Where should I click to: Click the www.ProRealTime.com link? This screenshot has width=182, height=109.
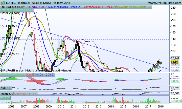point(165,3)
